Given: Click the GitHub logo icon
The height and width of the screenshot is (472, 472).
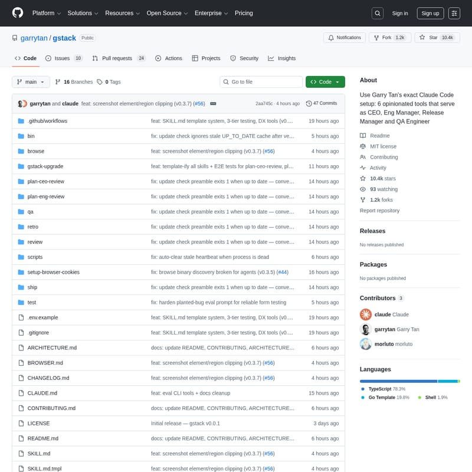Looking at the screenshot, I should click(17, 13).
